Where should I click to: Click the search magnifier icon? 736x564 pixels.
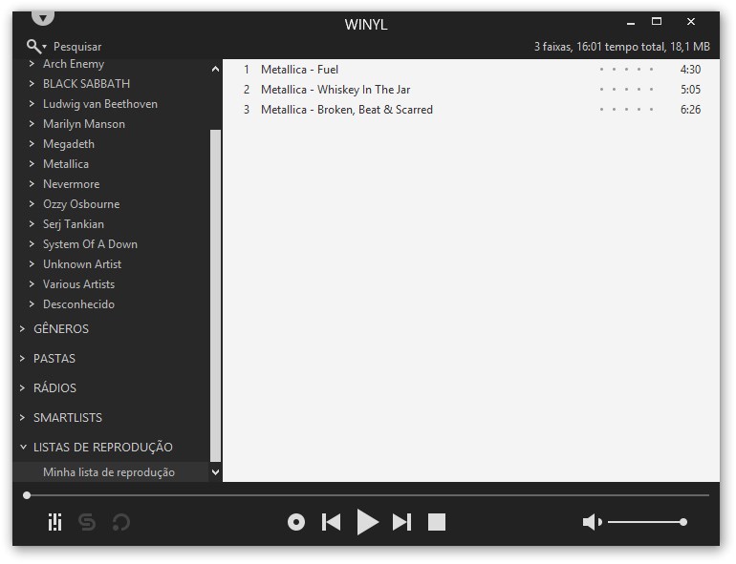(34, 46)
